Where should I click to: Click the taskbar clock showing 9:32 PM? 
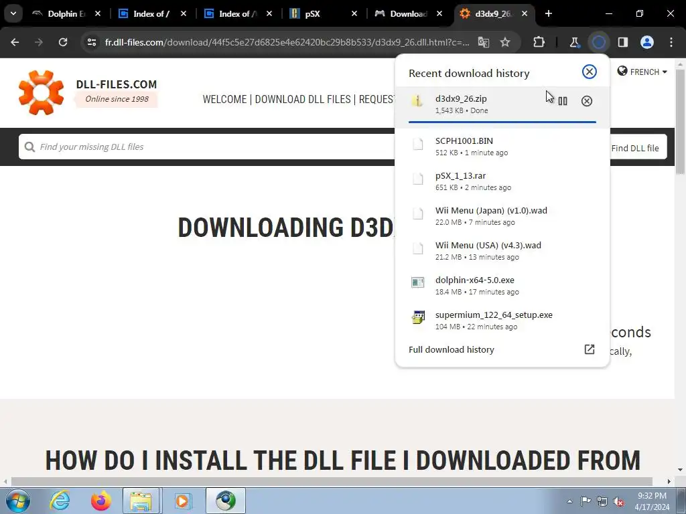652,501
